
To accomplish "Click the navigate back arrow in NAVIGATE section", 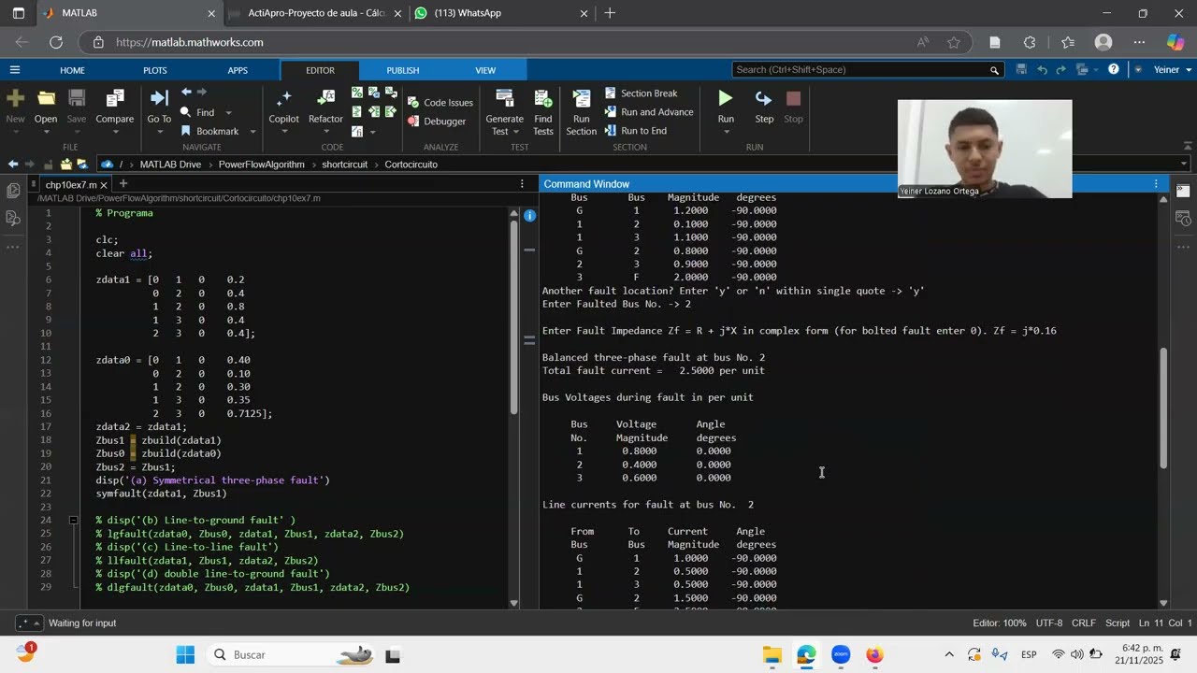I will 186,92.
